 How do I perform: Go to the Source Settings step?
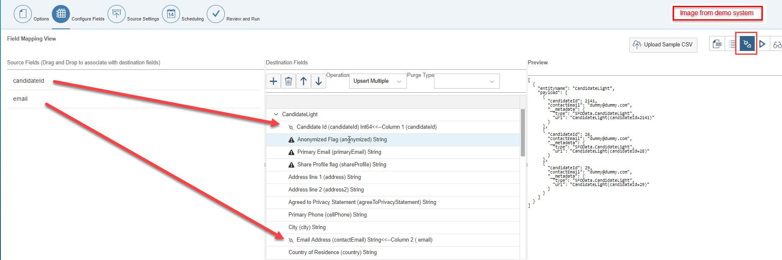coord(116,14)
